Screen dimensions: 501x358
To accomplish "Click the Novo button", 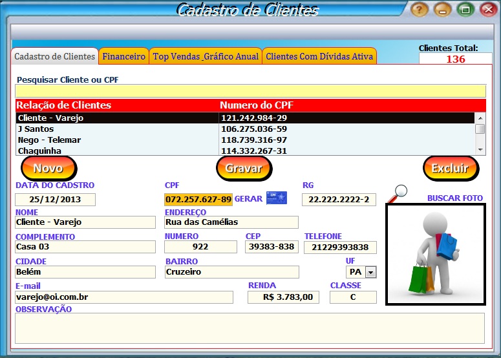I will click(x=48, y=168).
